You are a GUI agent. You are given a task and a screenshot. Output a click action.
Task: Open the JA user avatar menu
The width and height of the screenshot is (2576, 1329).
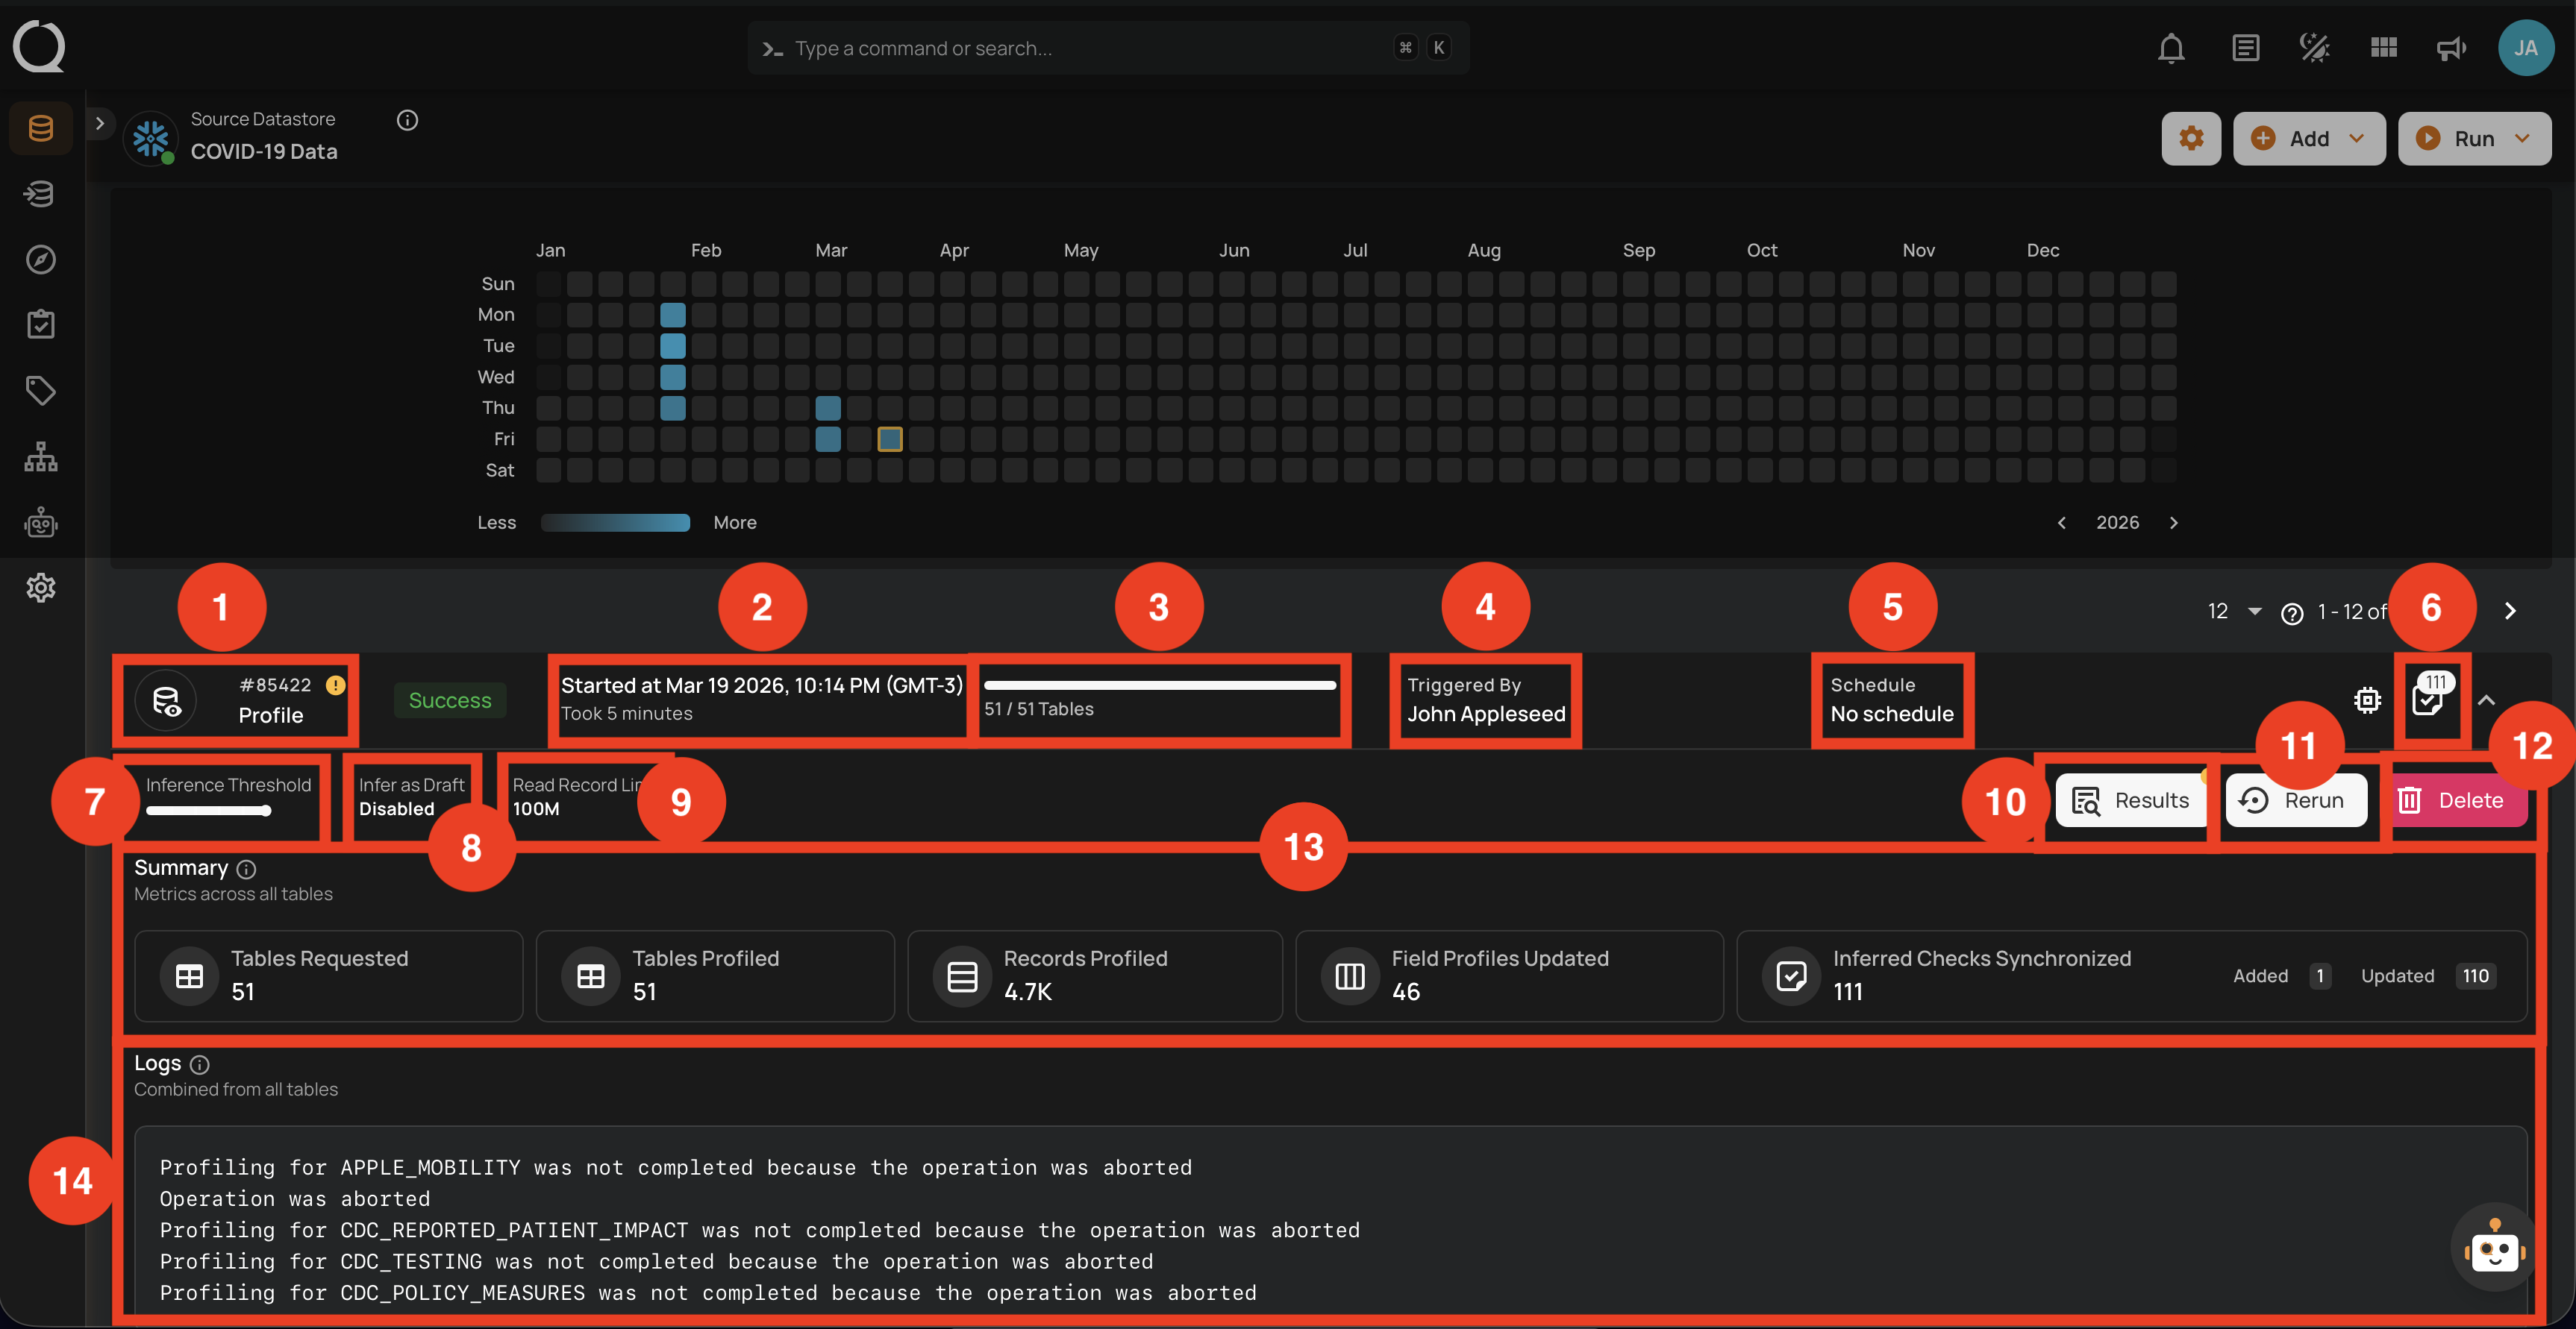[2526, 47]
